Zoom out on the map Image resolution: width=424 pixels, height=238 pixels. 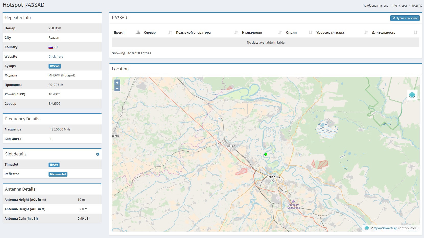tap(117, 88)
